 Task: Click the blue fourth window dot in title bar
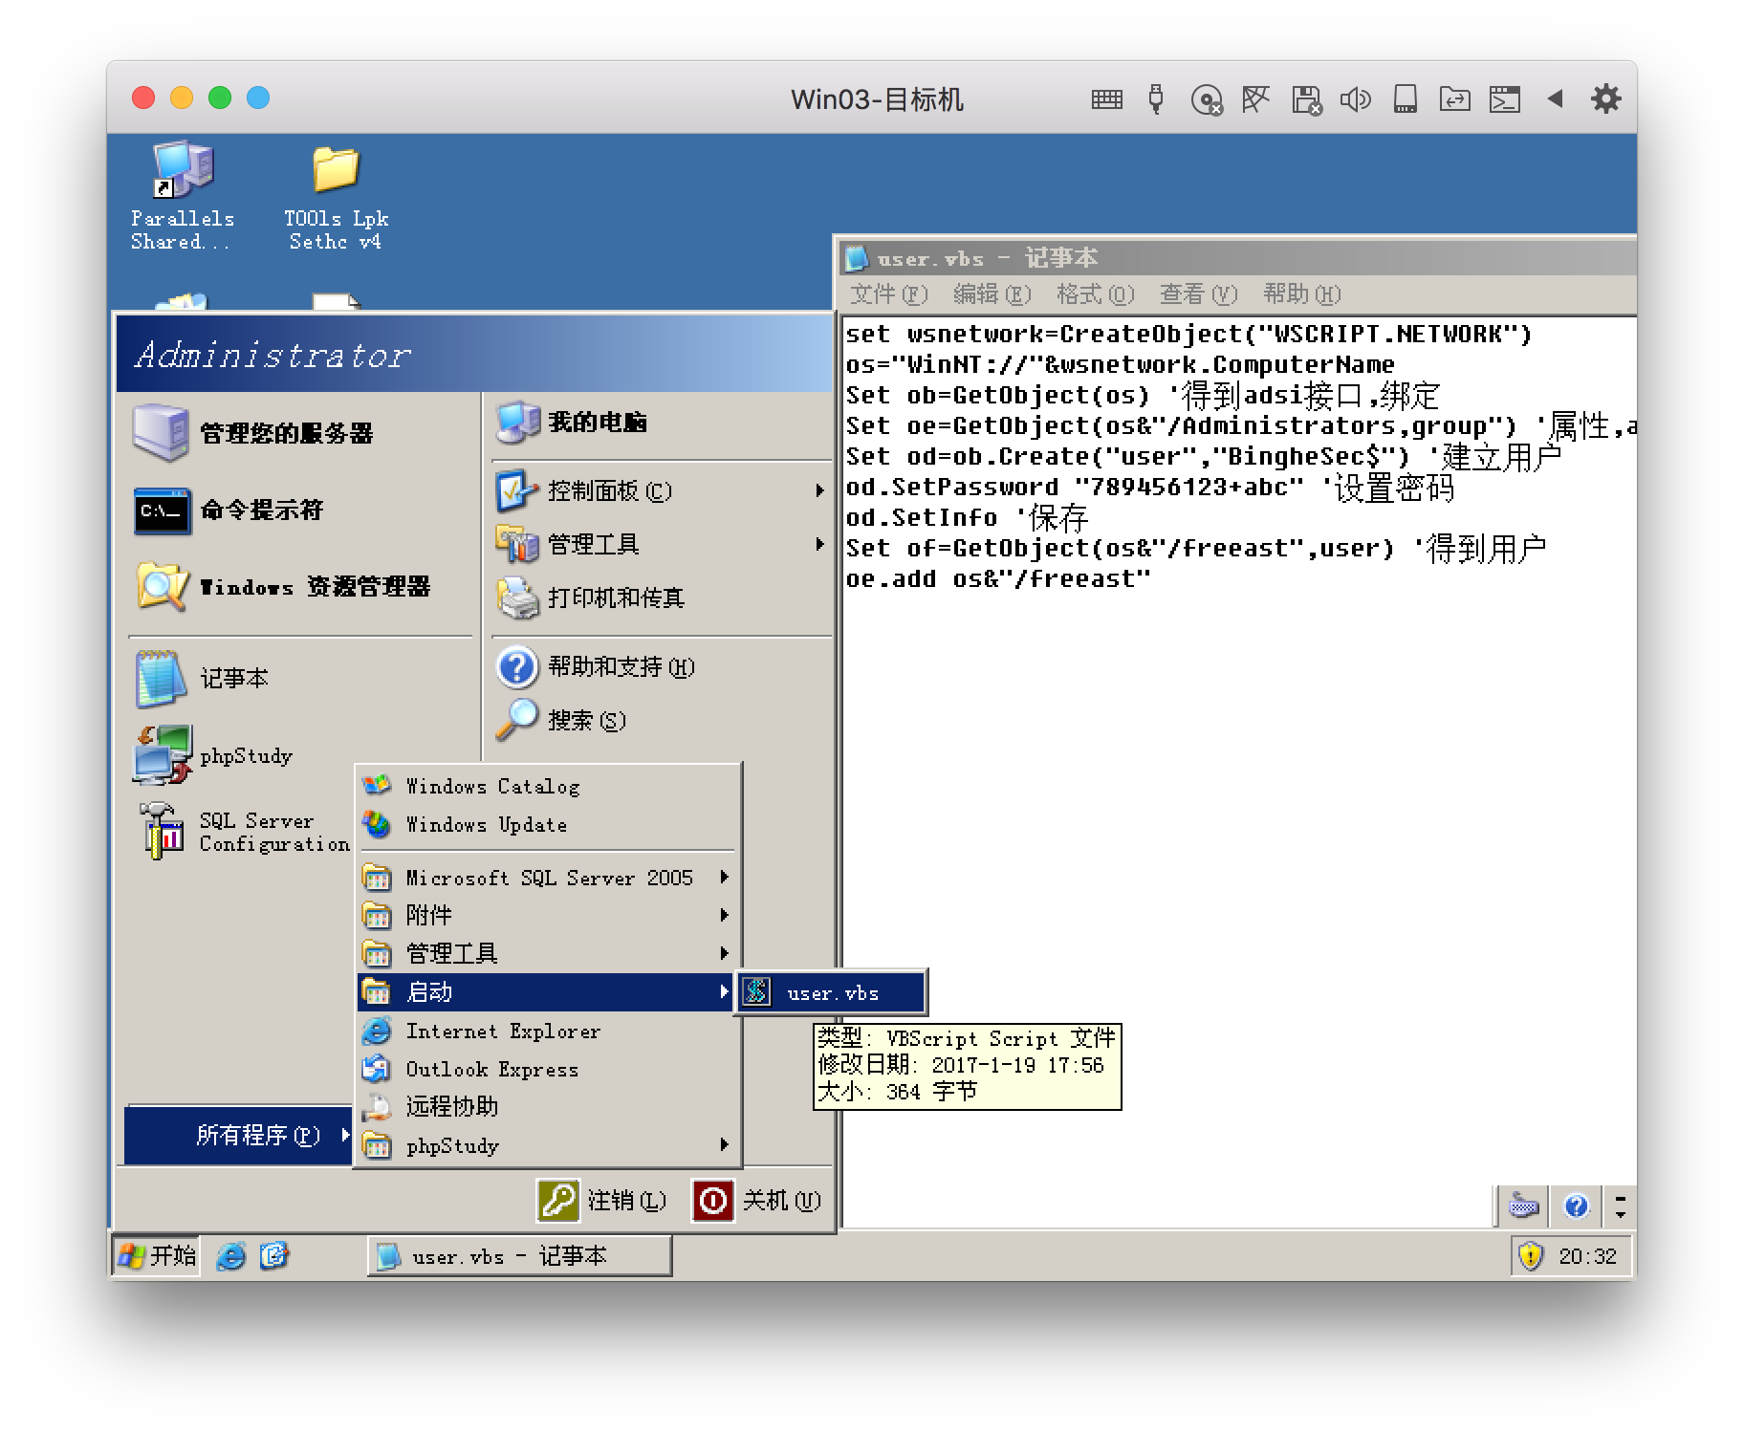pyautogui.click(x=258, y=98)
